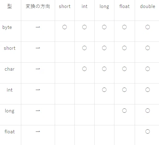Click the short column header
Viewport: 159px width, 145px height.
(65, 6)
